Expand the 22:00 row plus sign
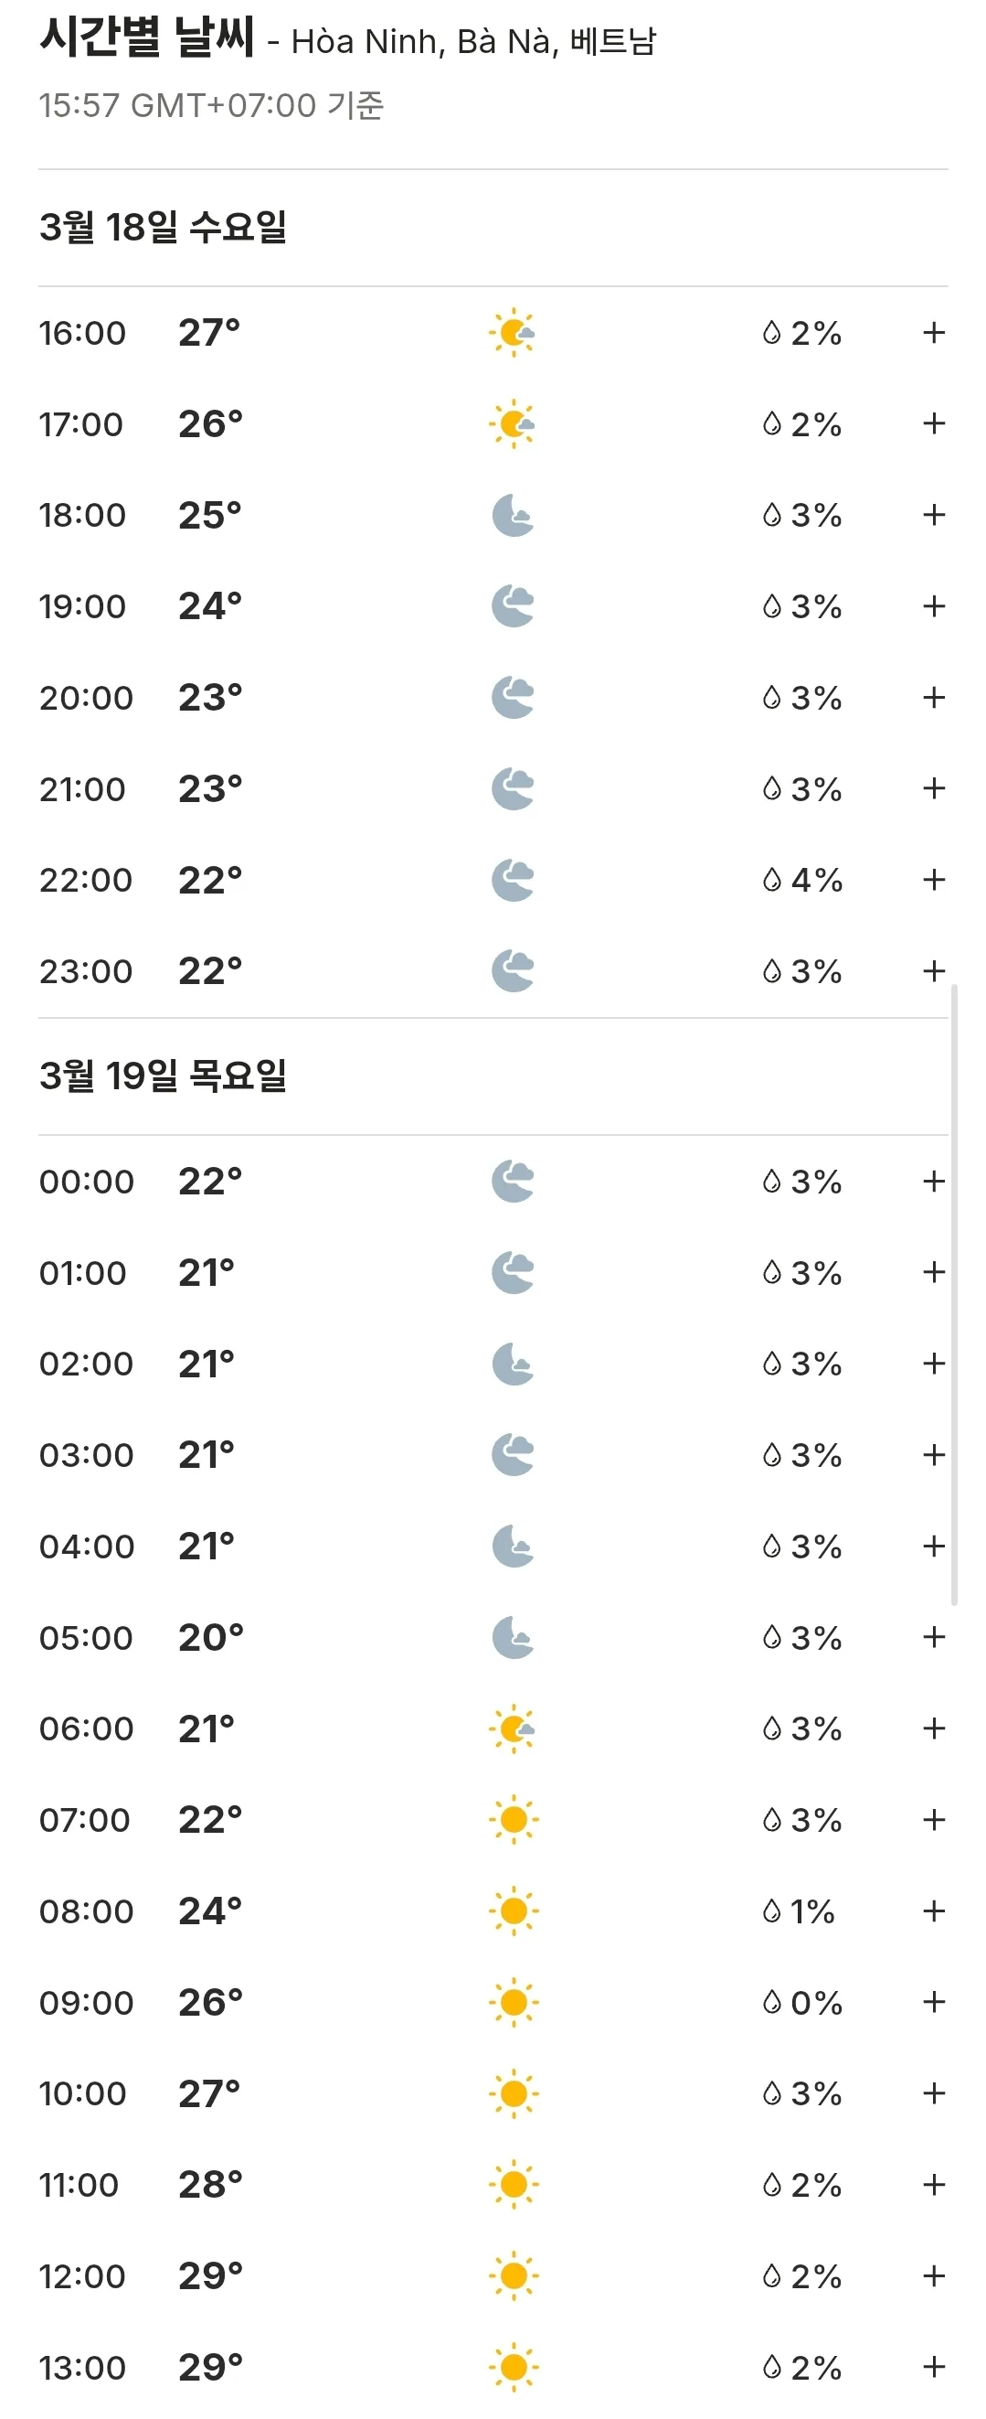986x2419 pixels. click(932, 880)
